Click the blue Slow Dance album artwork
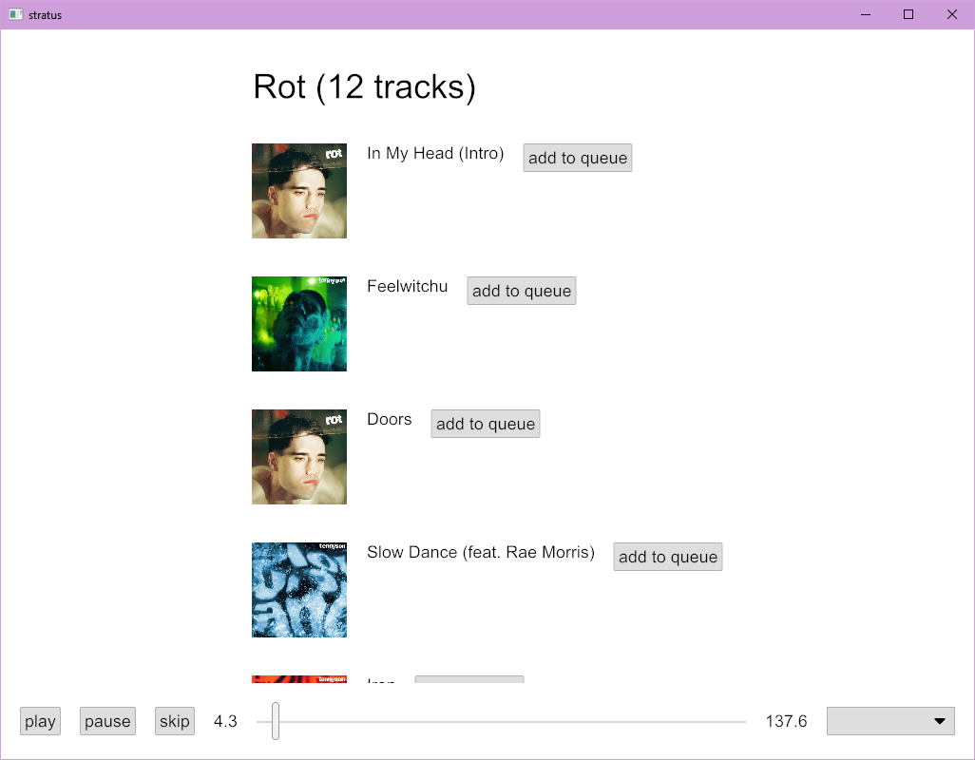The height and width of the screenshot is (760, 975). pos(299,590)
